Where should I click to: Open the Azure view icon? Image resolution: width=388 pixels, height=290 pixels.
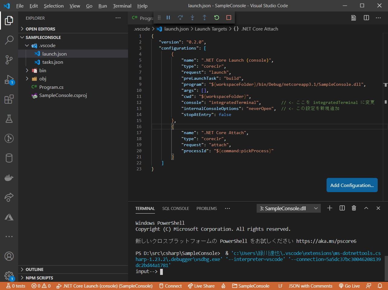click(x=9, y=217)
